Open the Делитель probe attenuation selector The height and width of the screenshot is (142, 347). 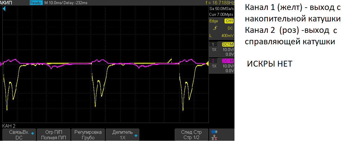click(x=122, y=135)
